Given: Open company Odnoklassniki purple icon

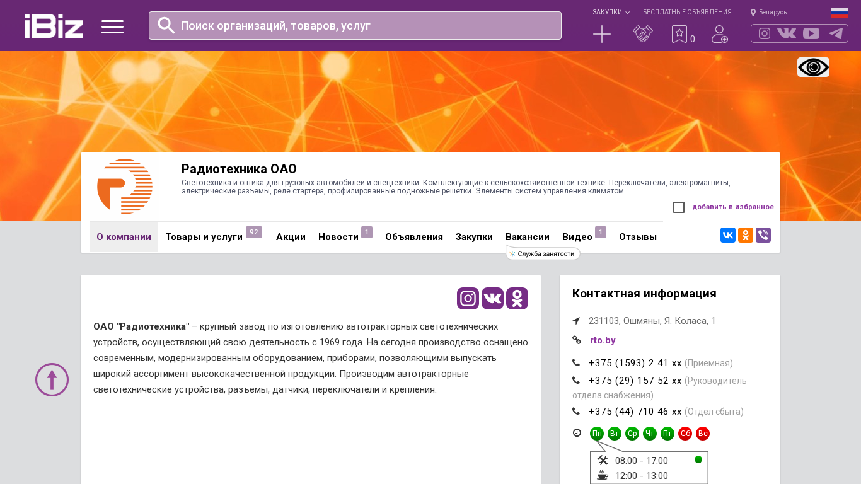Looking at the screenshot, I should (x=517, y=298).
